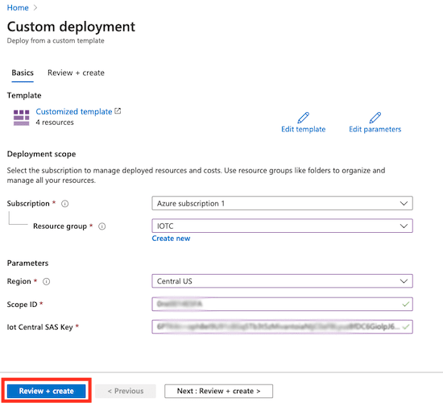Screen dimensions: 443x415
Task: Click the Edit template label
Action: (303, 129)
